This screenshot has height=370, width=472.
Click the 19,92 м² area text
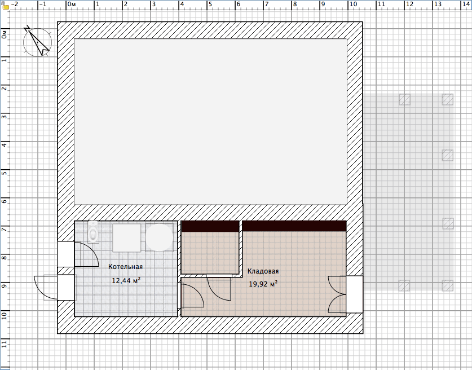coord(263,284)
